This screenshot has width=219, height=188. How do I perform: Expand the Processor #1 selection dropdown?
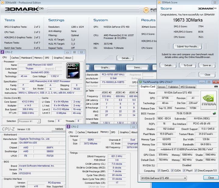(x=30, y=121)
